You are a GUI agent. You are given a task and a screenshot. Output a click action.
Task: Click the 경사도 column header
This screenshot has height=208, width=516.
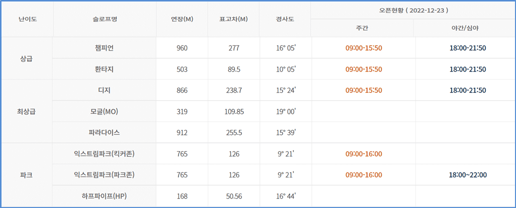(285, 19)
